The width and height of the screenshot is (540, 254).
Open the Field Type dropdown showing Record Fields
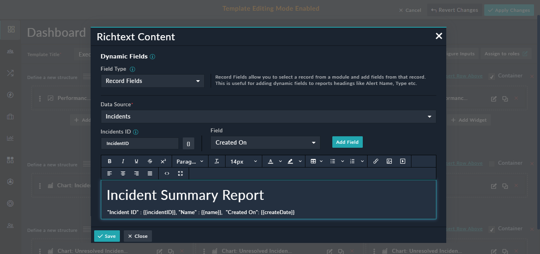coord(152,81)
